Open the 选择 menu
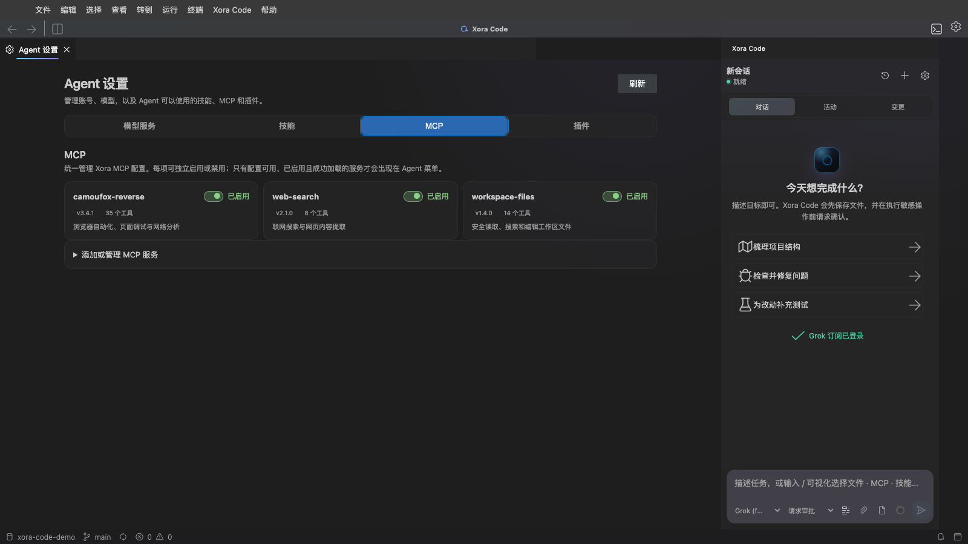 click(94, 10)
